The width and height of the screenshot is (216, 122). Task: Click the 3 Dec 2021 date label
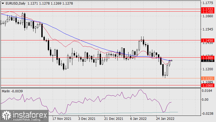pos(87,118)
